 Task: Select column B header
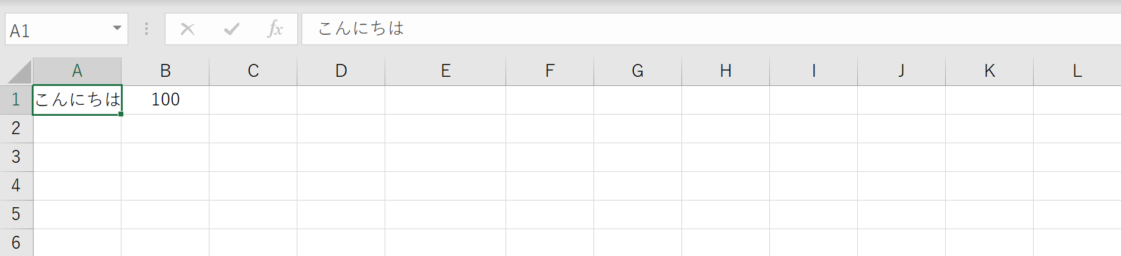point(165,71)
